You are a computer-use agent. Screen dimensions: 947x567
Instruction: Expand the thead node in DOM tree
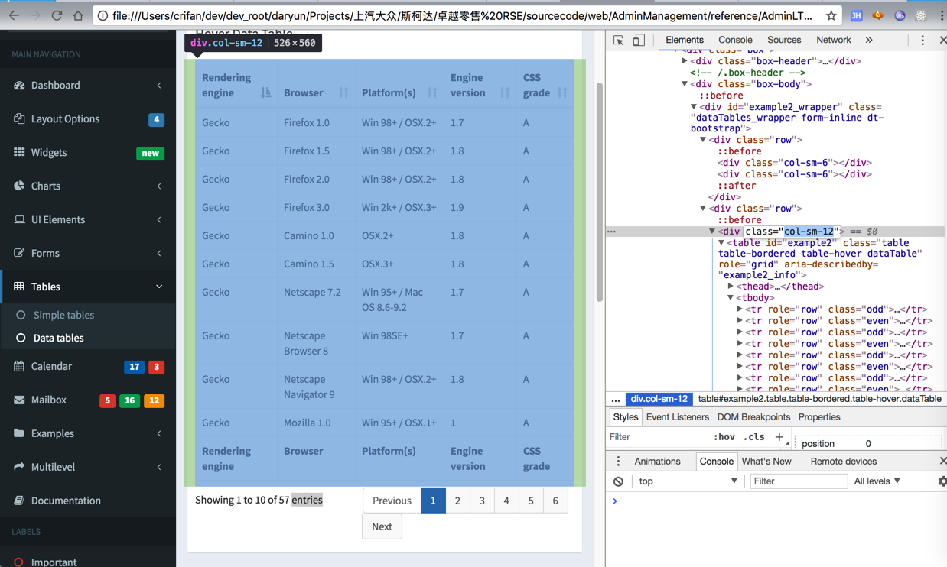(x=731, y=287)
